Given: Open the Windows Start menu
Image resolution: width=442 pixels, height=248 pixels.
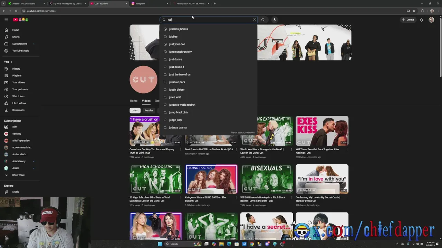Looking at the screenshot, I should coord(160,244).
